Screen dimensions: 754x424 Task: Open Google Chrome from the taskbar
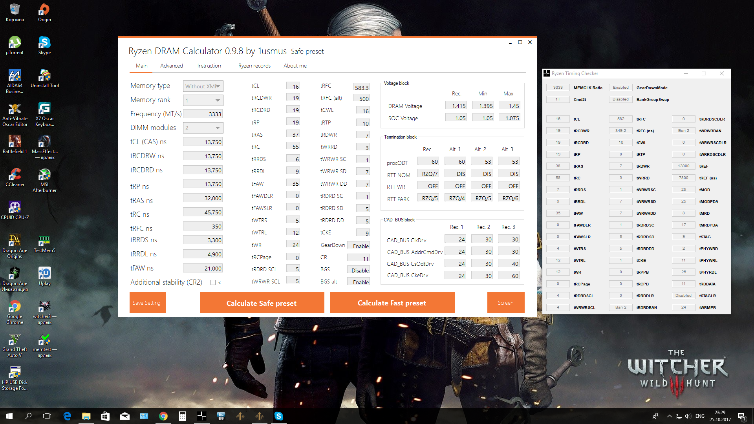(x=163, y=416)
